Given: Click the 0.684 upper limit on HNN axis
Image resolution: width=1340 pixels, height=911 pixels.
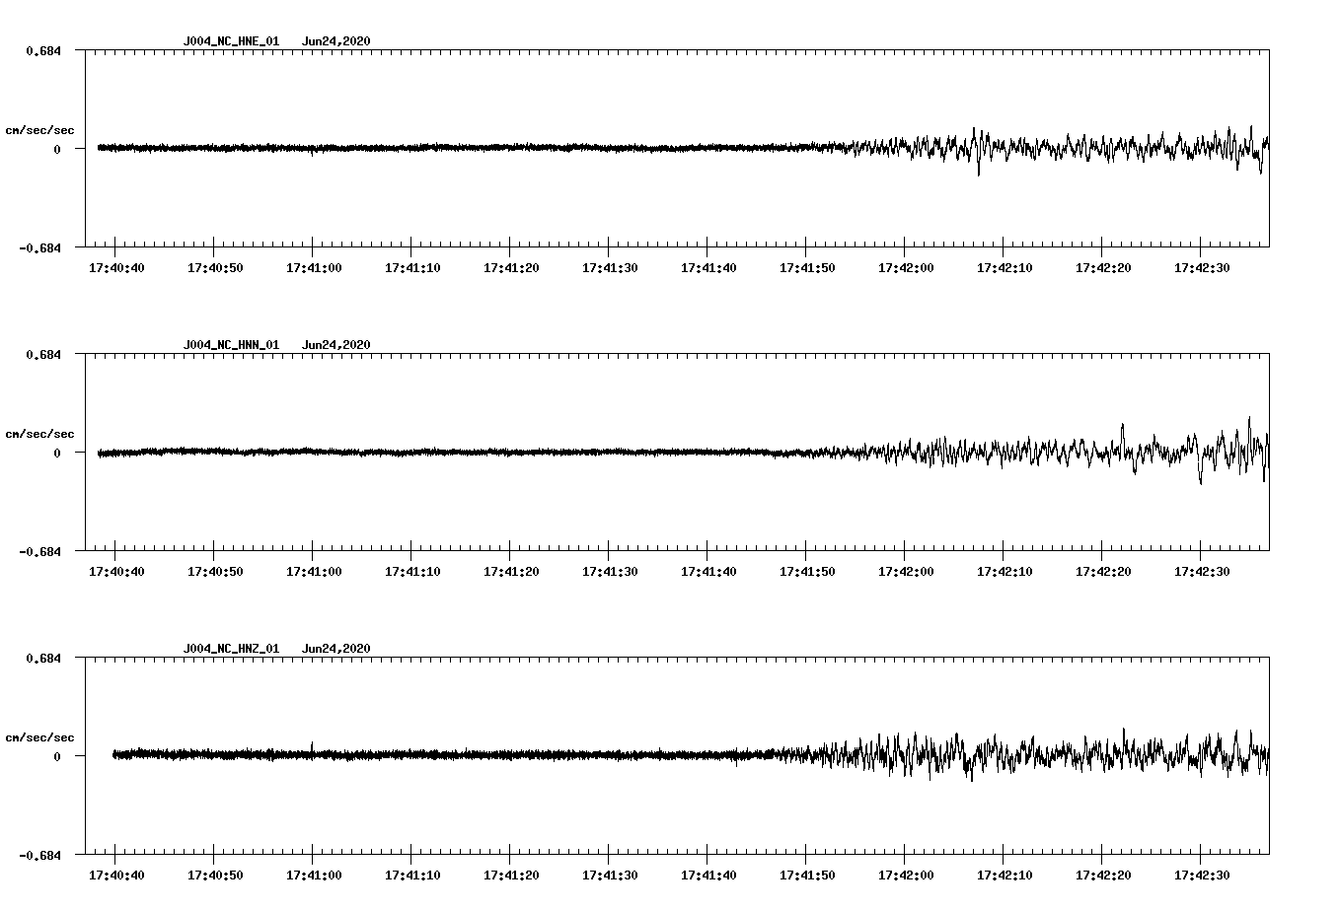Looking at the screenshot, I should click(x=42, y=354).
